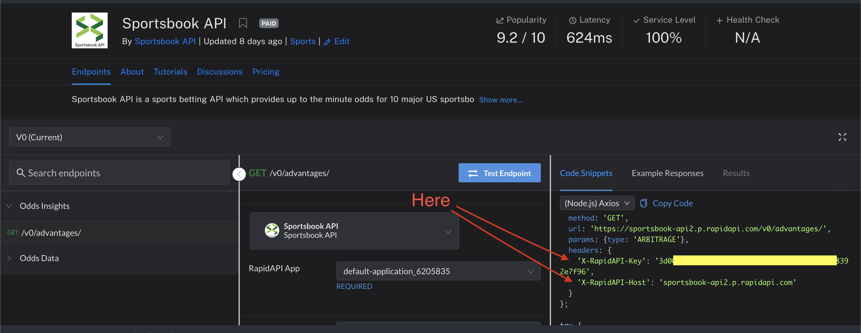Viewport: 861px width, 333px height.
Task: Click the pencil Edit icon
Action: (327, 42)
